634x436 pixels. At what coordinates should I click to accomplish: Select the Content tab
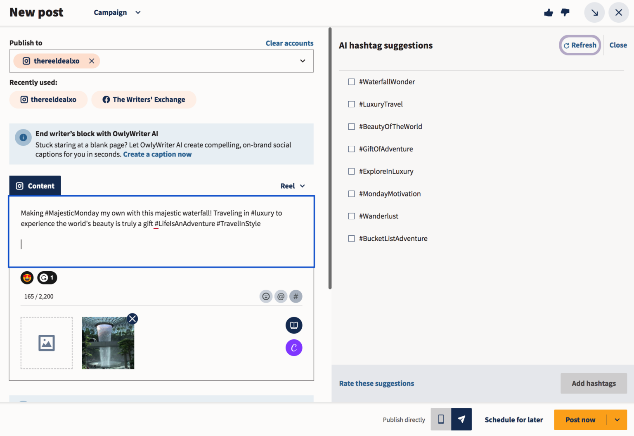35,186
